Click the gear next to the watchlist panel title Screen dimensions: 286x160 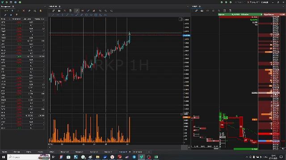pyautogui.click(x=13, y=7)
